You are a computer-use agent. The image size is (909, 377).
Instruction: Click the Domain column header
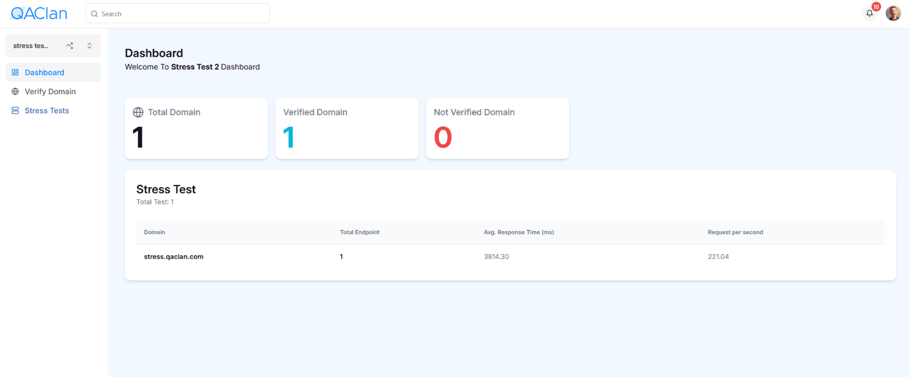[x=154, y=232]
